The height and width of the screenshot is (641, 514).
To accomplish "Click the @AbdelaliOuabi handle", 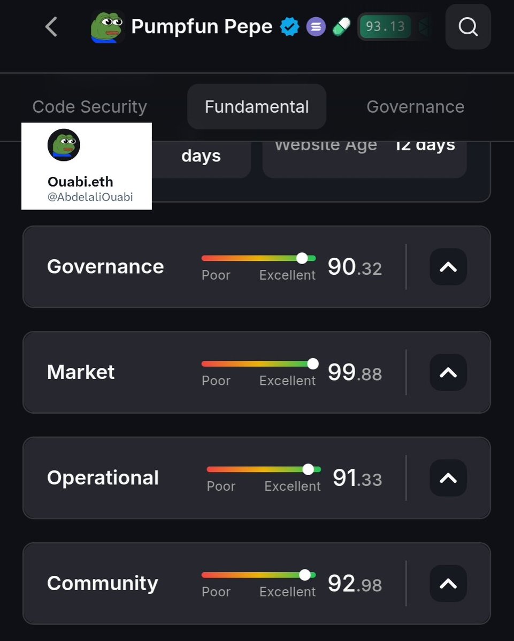I will coord(90,197).
